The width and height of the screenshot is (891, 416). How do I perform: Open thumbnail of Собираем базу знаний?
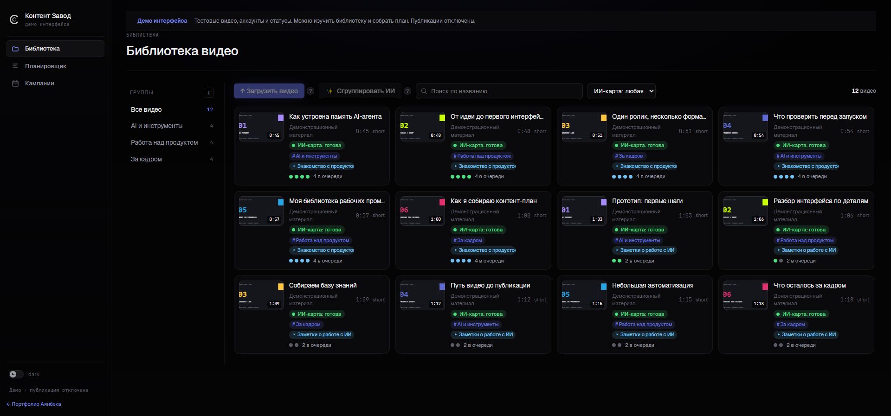261,295
